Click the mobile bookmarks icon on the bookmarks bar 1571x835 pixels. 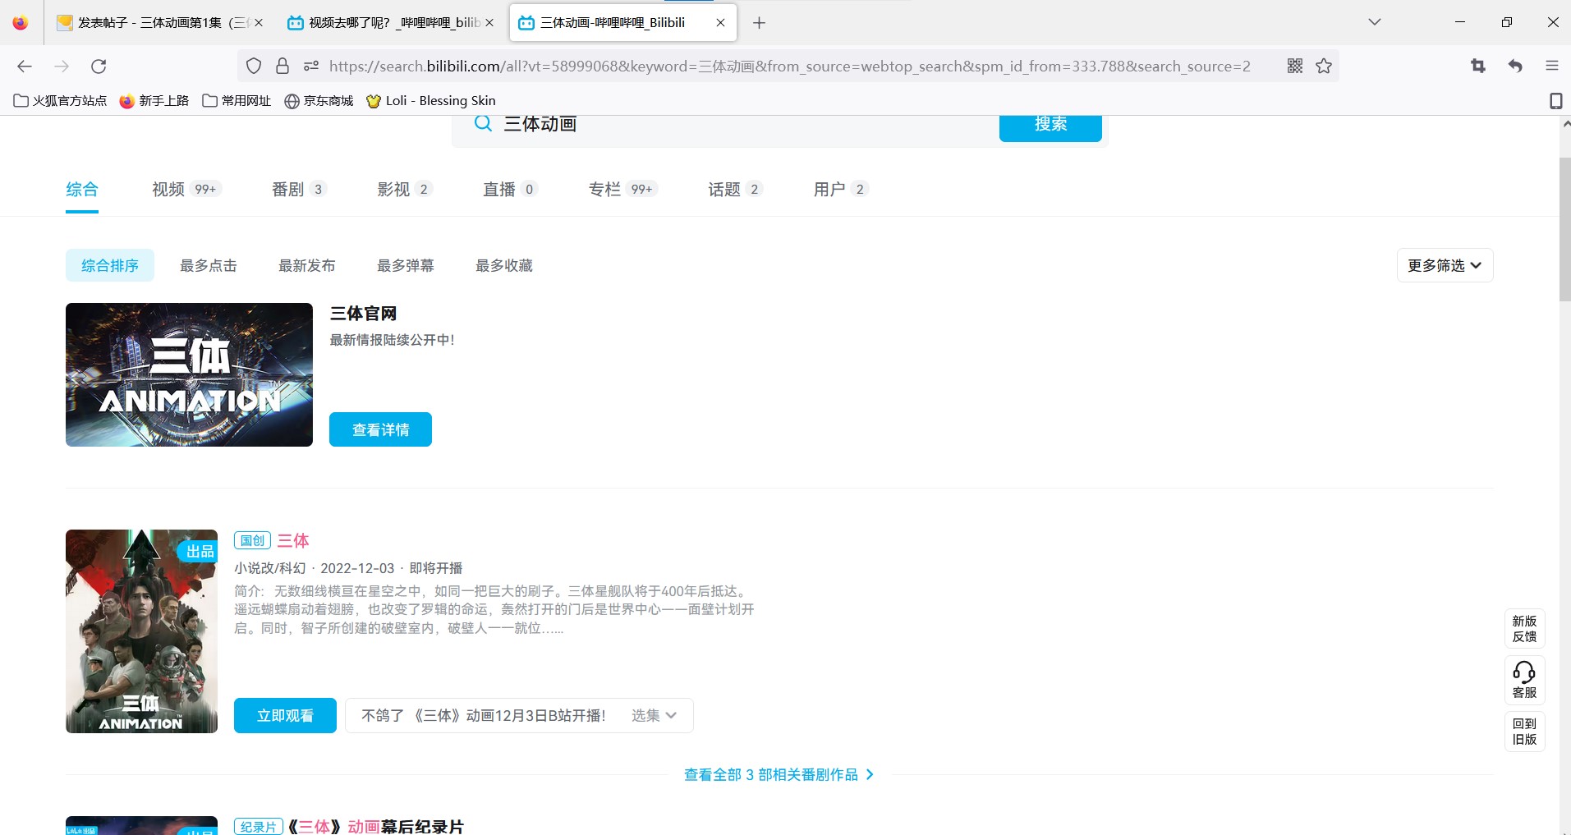pyautogui.click(x=1555, y=101)
